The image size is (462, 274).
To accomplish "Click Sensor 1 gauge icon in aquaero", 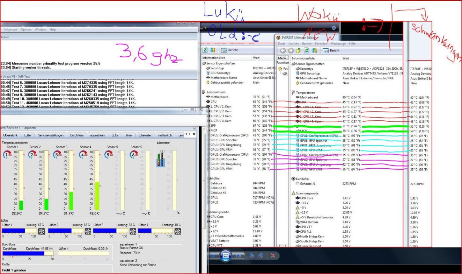I will pos(7,155).
